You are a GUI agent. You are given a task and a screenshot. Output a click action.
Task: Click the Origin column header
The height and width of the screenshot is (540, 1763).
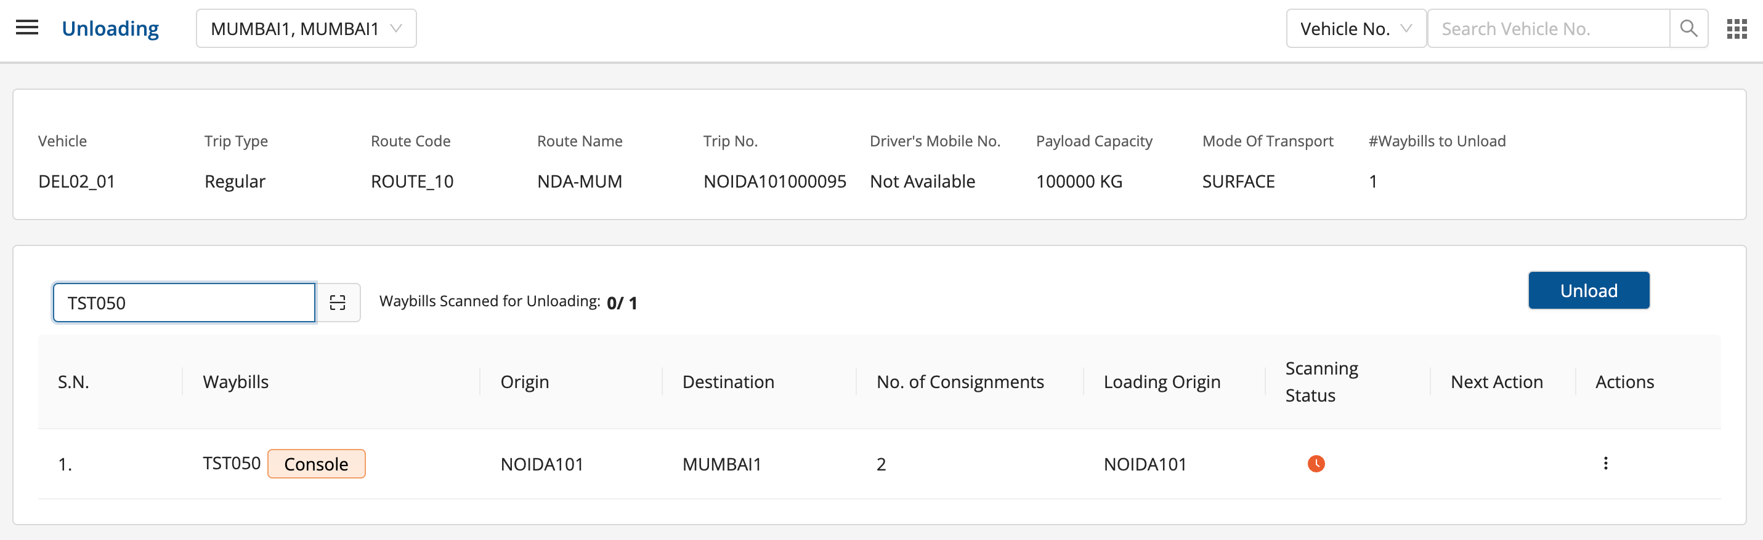click(524, 381)
